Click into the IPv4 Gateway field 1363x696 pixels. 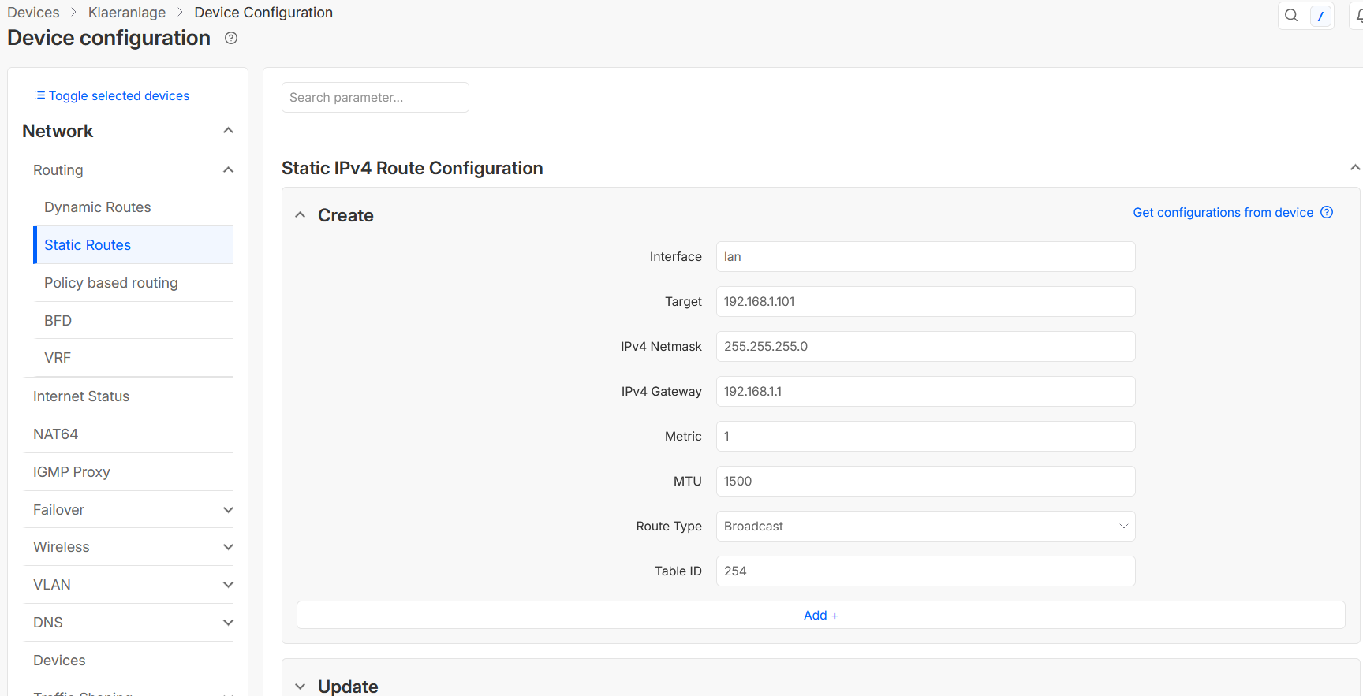point(924,391)
